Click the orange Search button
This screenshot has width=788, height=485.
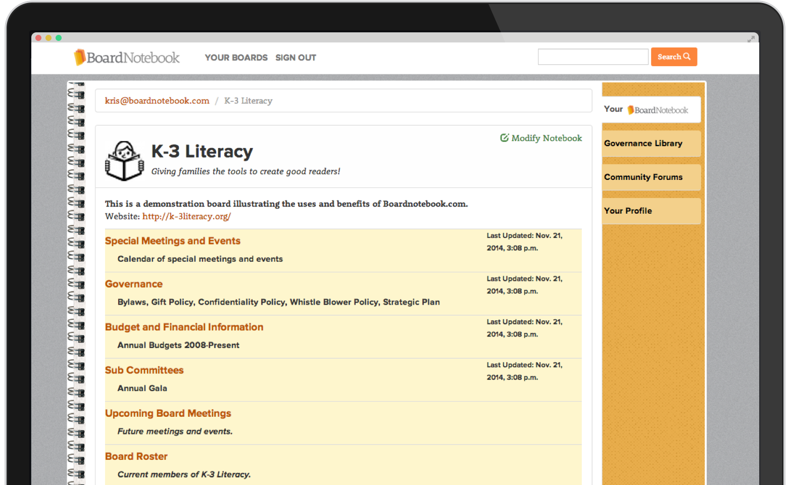tap(674, 57)
